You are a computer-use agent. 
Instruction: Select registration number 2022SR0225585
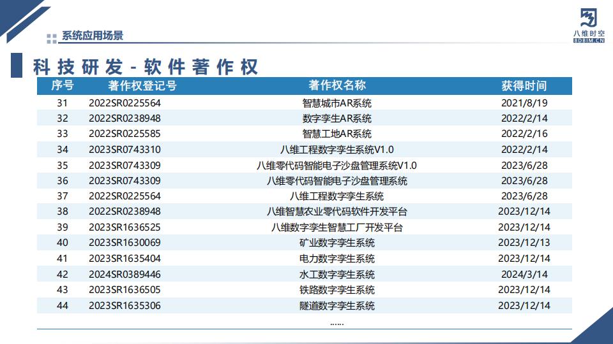click(x=125, y=133)
